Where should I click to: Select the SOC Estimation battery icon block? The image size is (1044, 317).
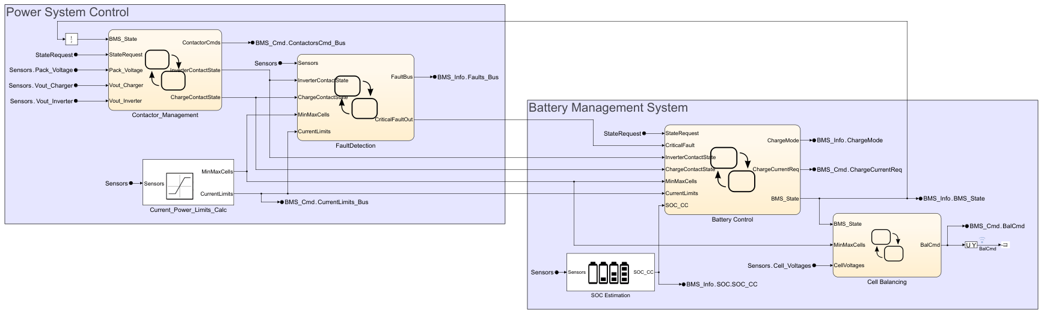point(610,272)
